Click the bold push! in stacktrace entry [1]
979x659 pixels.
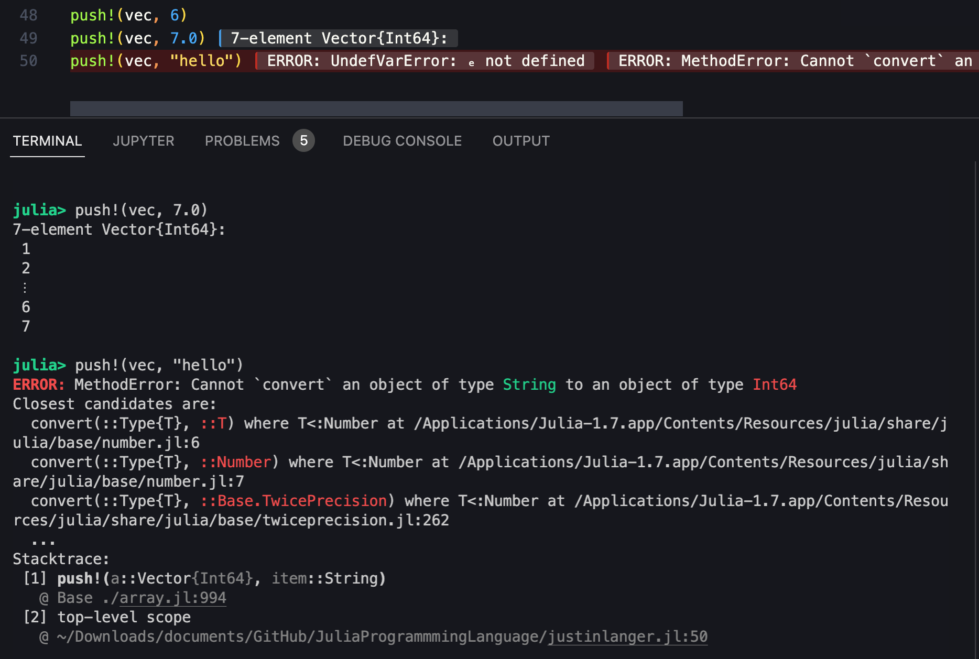tap(79, 578)
